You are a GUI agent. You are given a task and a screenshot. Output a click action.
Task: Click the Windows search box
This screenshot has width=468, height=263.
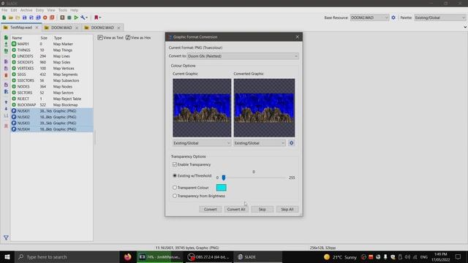[x=67, y=256]
